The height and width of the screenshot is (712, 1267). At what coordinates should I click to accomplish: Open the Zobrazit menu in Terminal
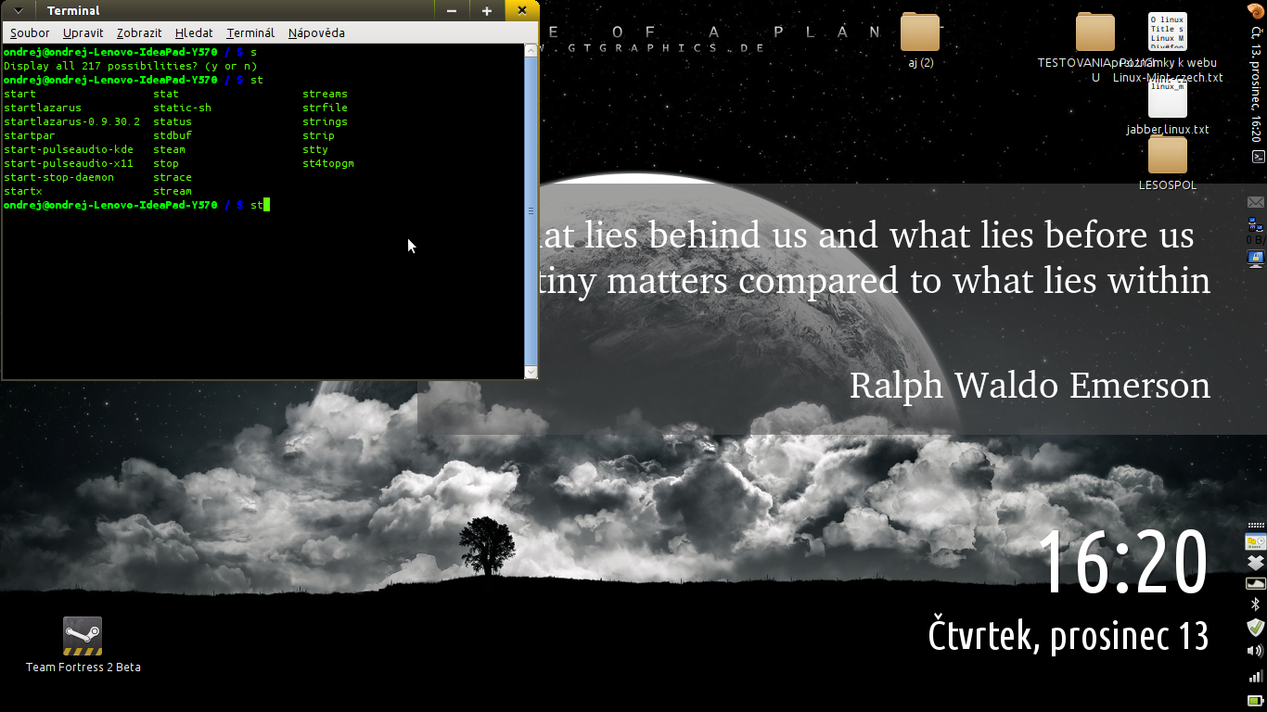[139, 32]
